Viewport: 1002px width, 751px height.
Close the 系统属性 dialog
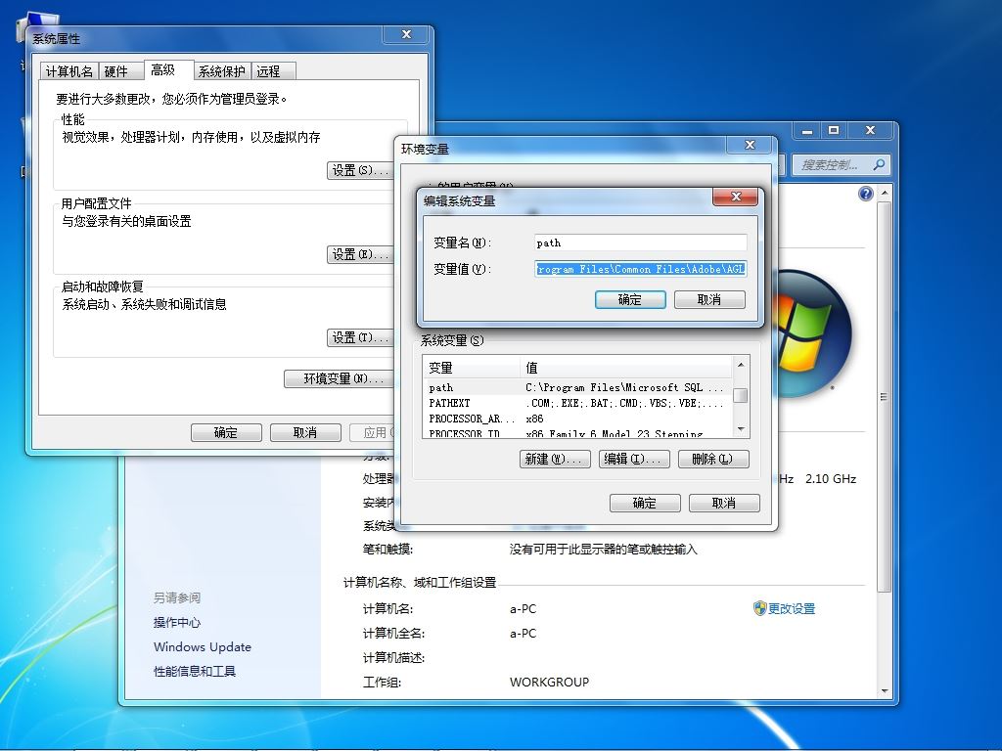coord(406,35)
